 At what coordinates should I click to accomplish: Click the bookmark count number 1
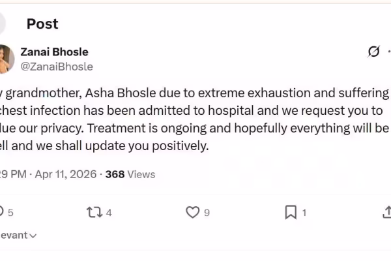(x=304, y=212)
